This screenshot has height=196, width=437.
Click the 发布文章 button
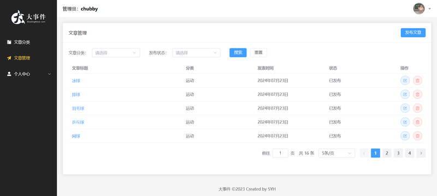[413, 33]
